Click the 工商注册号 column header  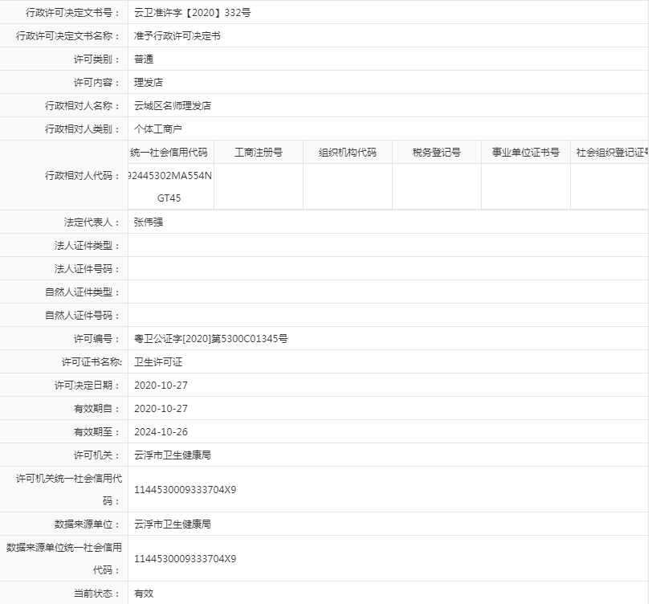(x=259, y=153)
